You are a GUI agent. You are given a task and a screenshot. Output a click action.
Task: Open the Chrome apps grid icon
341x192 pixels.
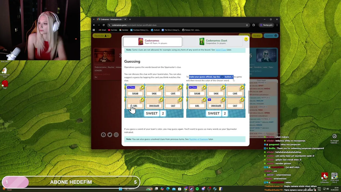tap(94, 30)
